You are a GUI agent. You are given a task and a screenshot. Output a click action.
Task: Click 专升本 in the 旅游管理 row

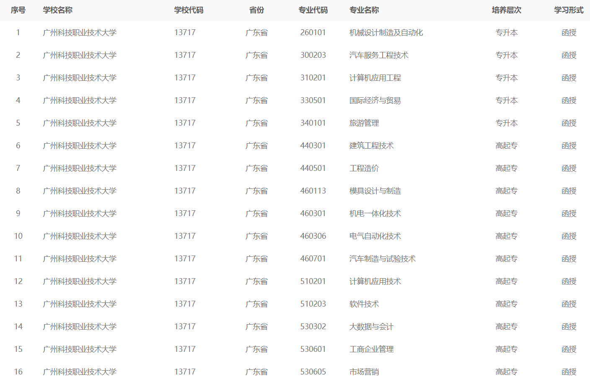tap(507, 123)
